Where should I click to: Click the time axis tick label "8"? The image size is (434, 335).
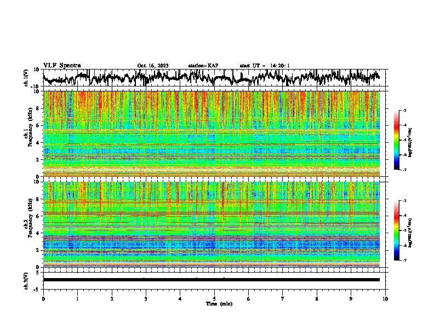pos(317,299)
